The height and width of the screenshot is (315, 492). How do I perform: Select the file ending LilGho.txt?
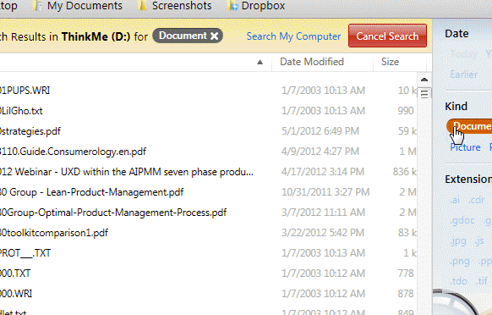tap(21, 111)
